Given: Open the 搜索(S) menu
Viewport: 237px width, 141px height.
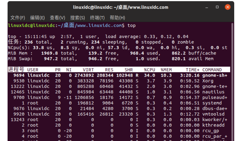Looking at the screenshot, I should (x=77, y=18).
